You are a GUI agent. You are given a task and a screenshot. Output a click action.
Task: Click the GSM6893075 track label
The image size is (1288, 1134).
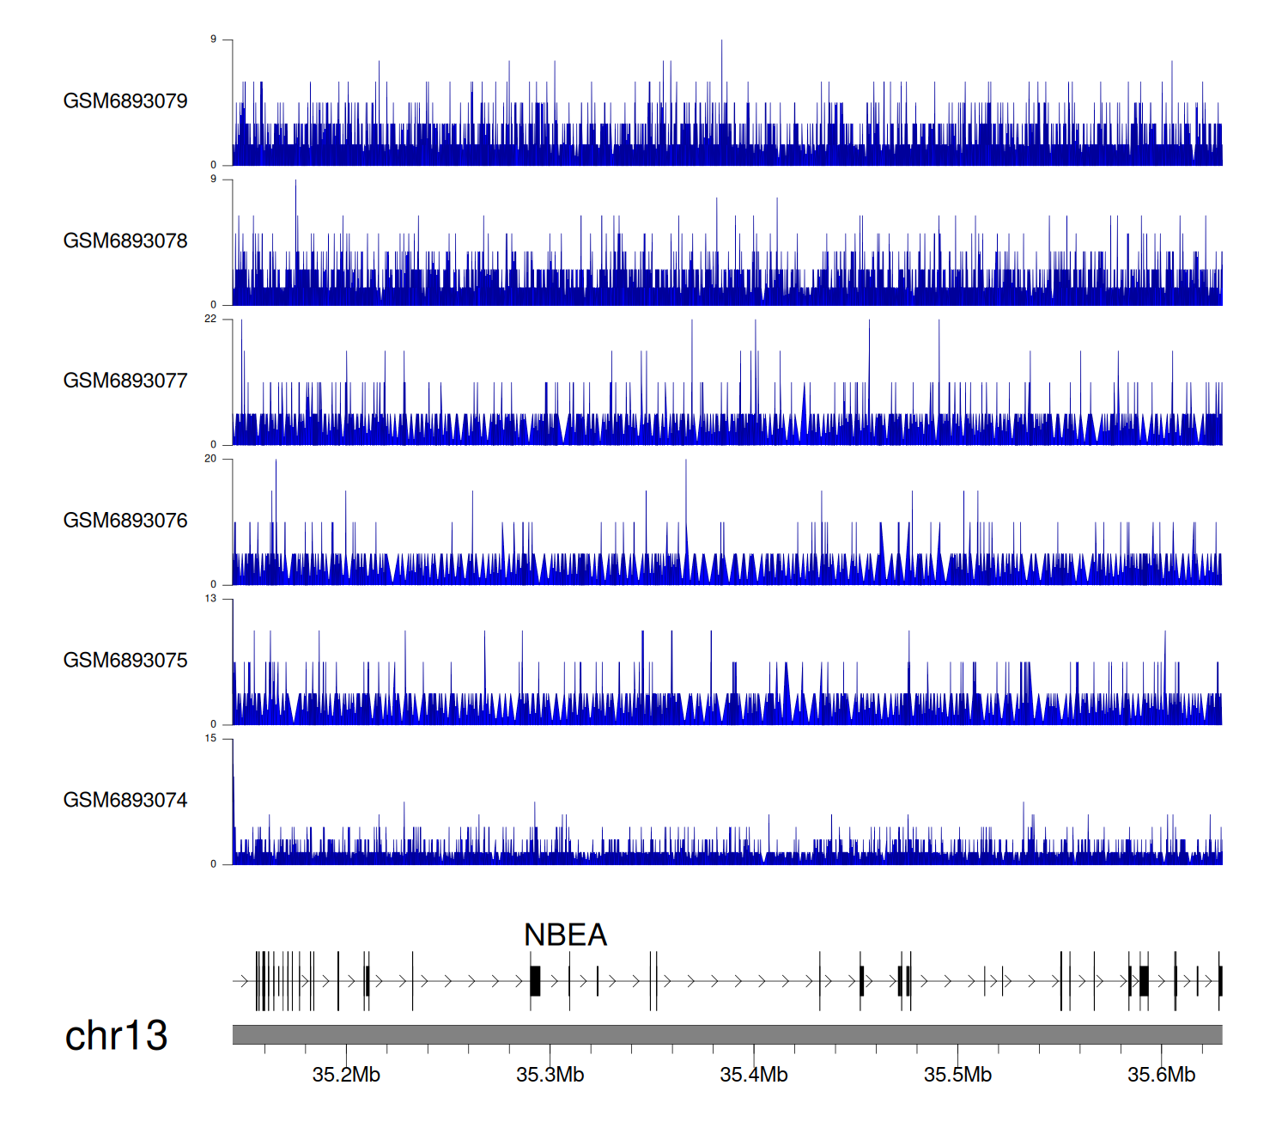(125, 661)
